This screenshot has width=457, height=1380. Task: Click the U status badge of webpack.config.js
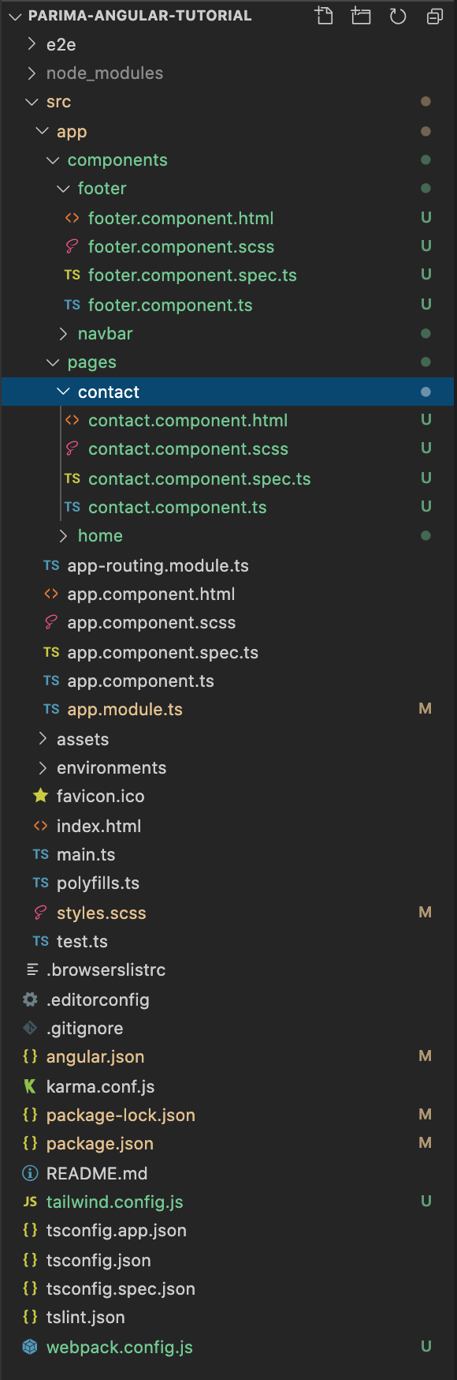tap(426, 1346)
